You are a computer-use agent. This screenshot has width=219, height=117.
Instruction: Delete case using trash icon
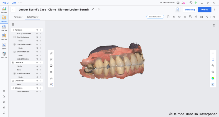pyautogui.click(x=185, y=17)
